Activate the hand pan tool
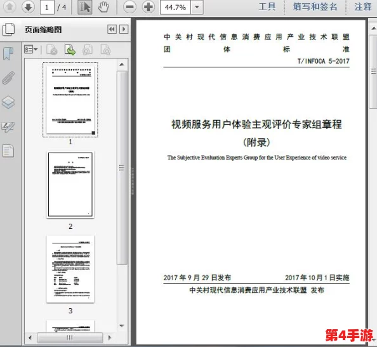 point(103,7)
